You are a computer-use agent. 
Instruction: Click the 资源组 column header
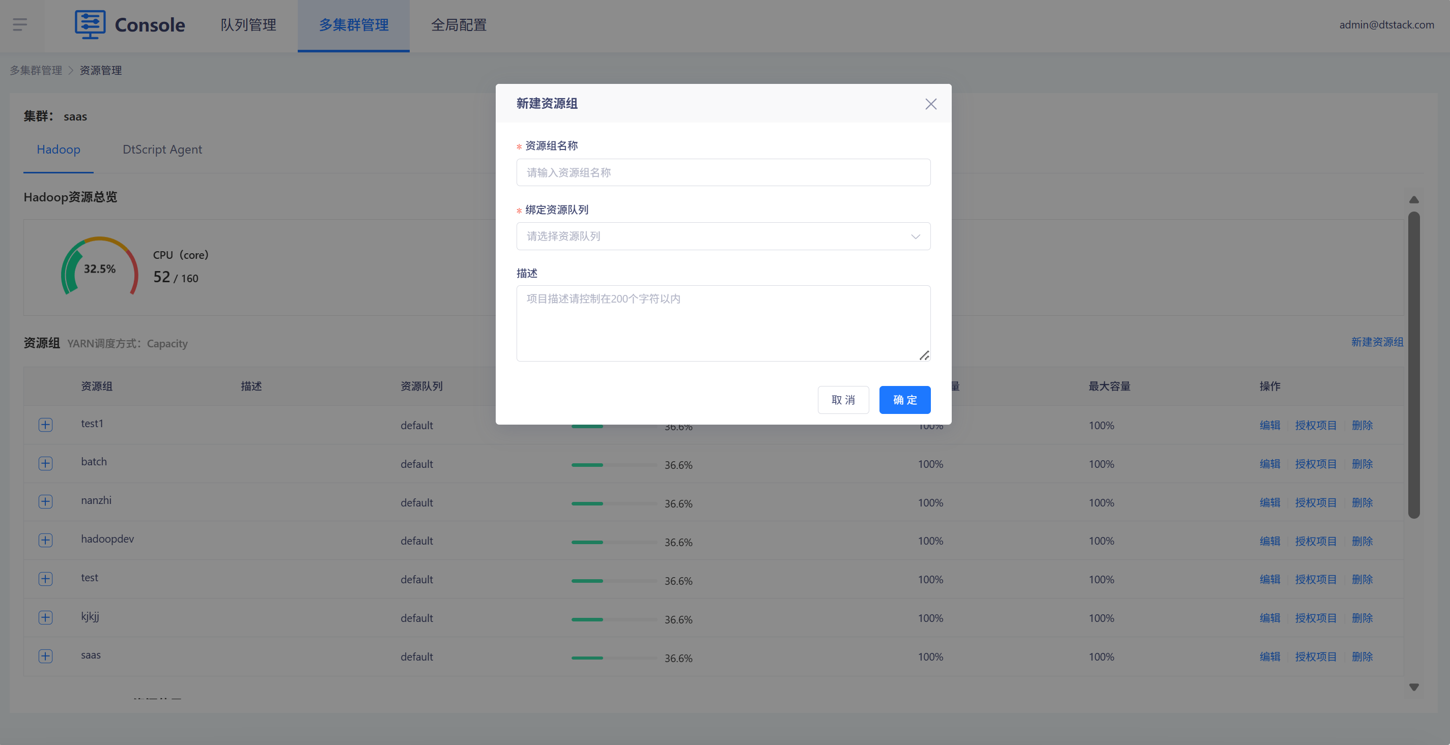[x=97, y=386]
